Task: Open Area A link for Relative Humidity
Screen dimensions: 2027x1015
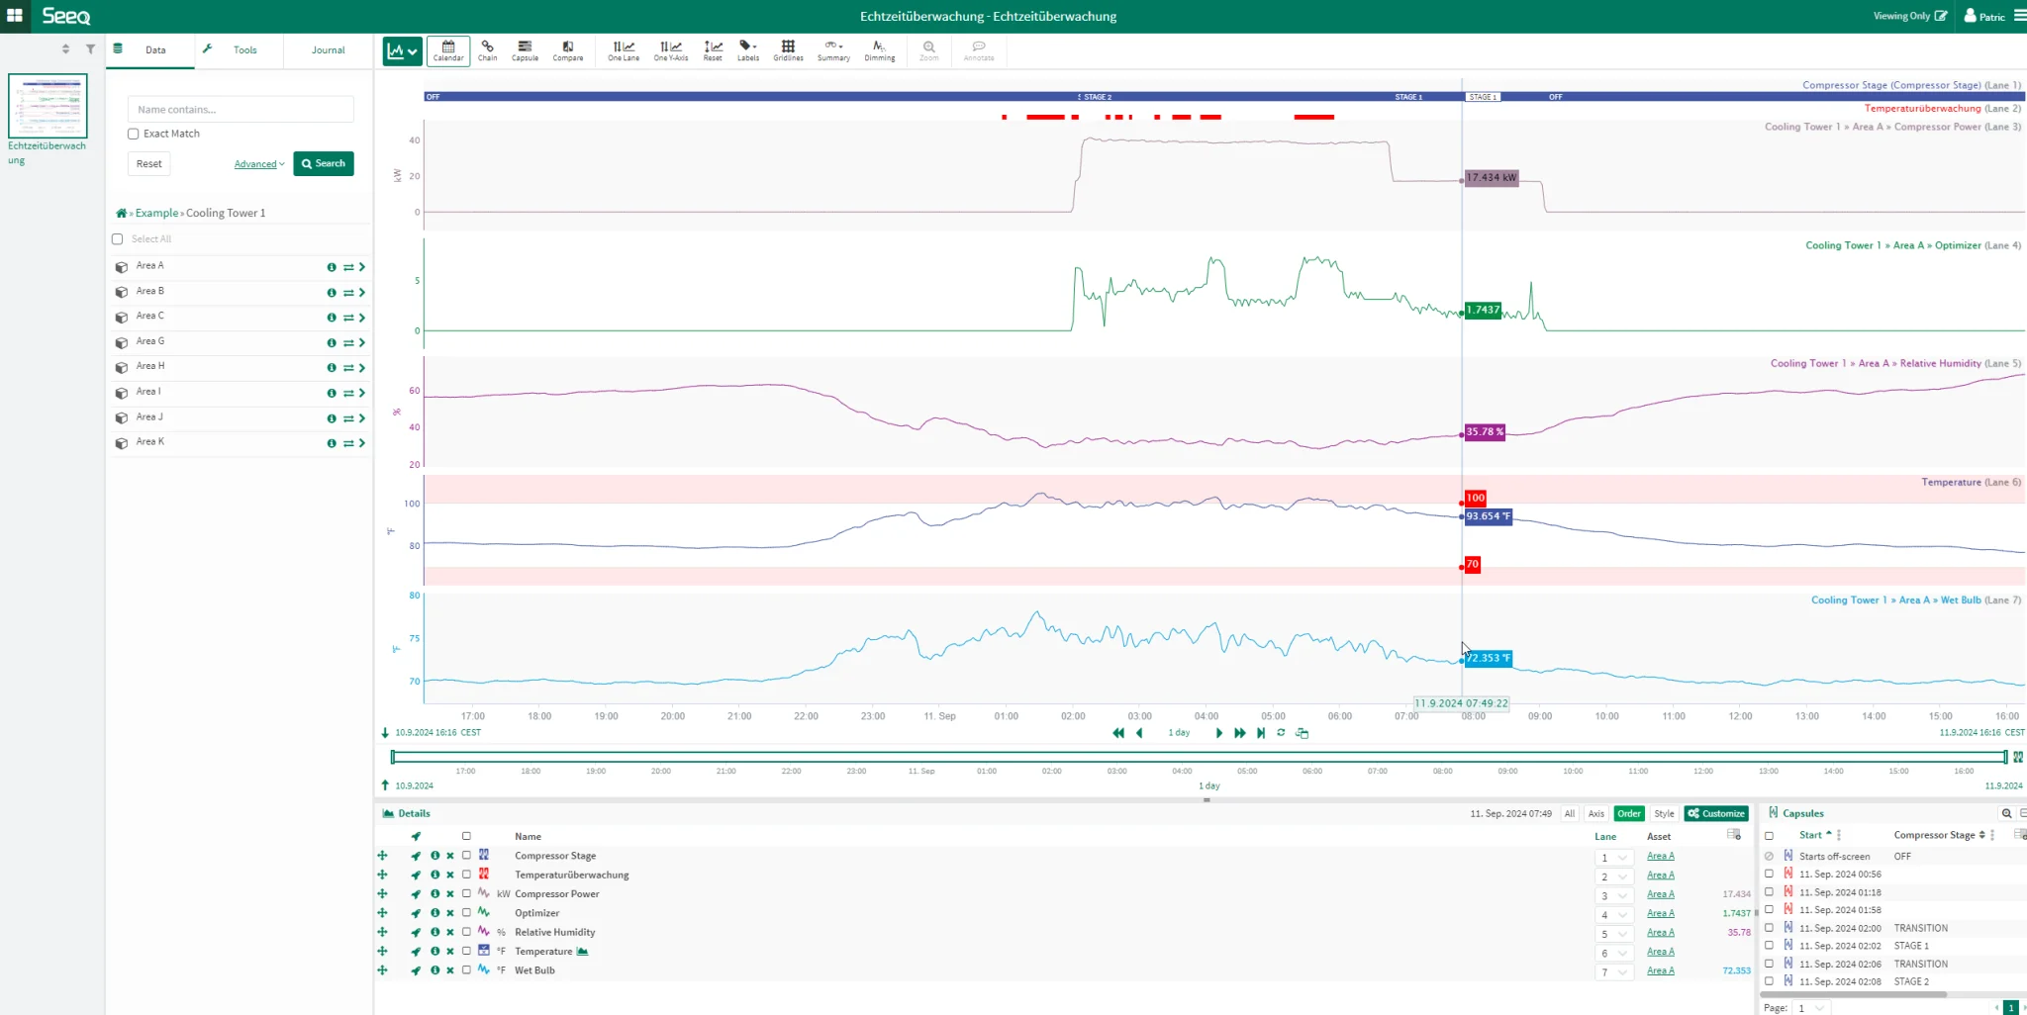Action: [x=1661, y=933]
